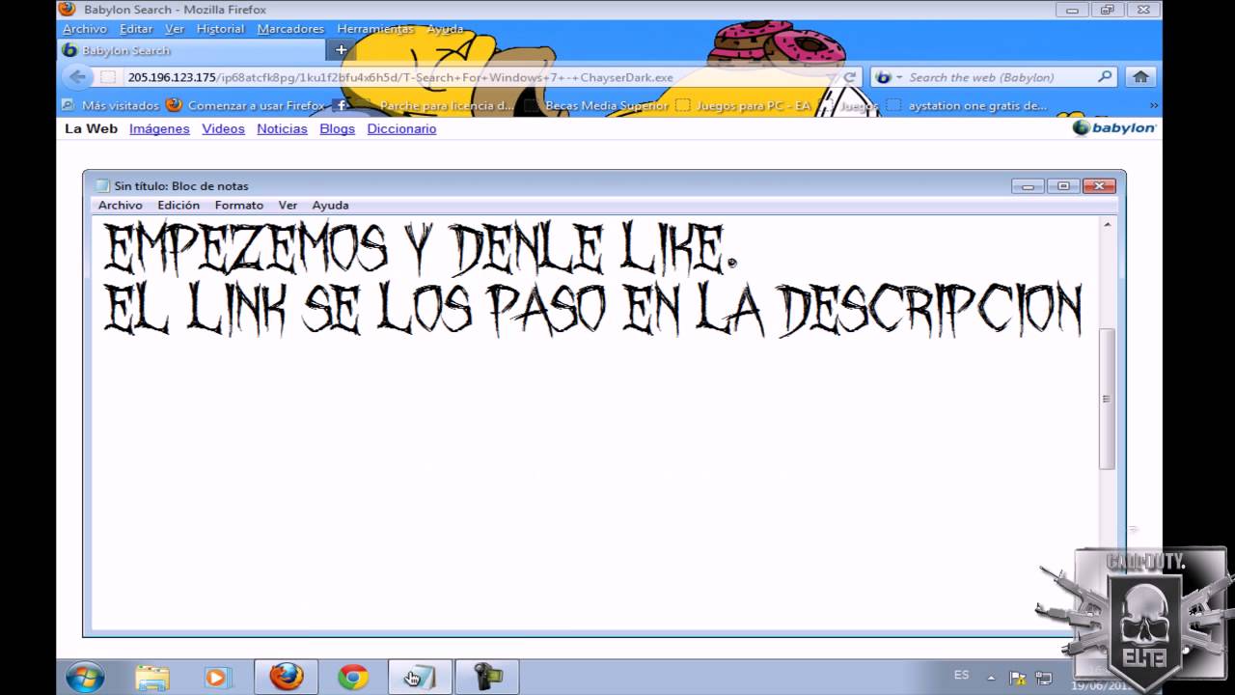The width and height of the screenshot is (1235, 695).
Task: Click the Videos link
Action: point(223,128)
